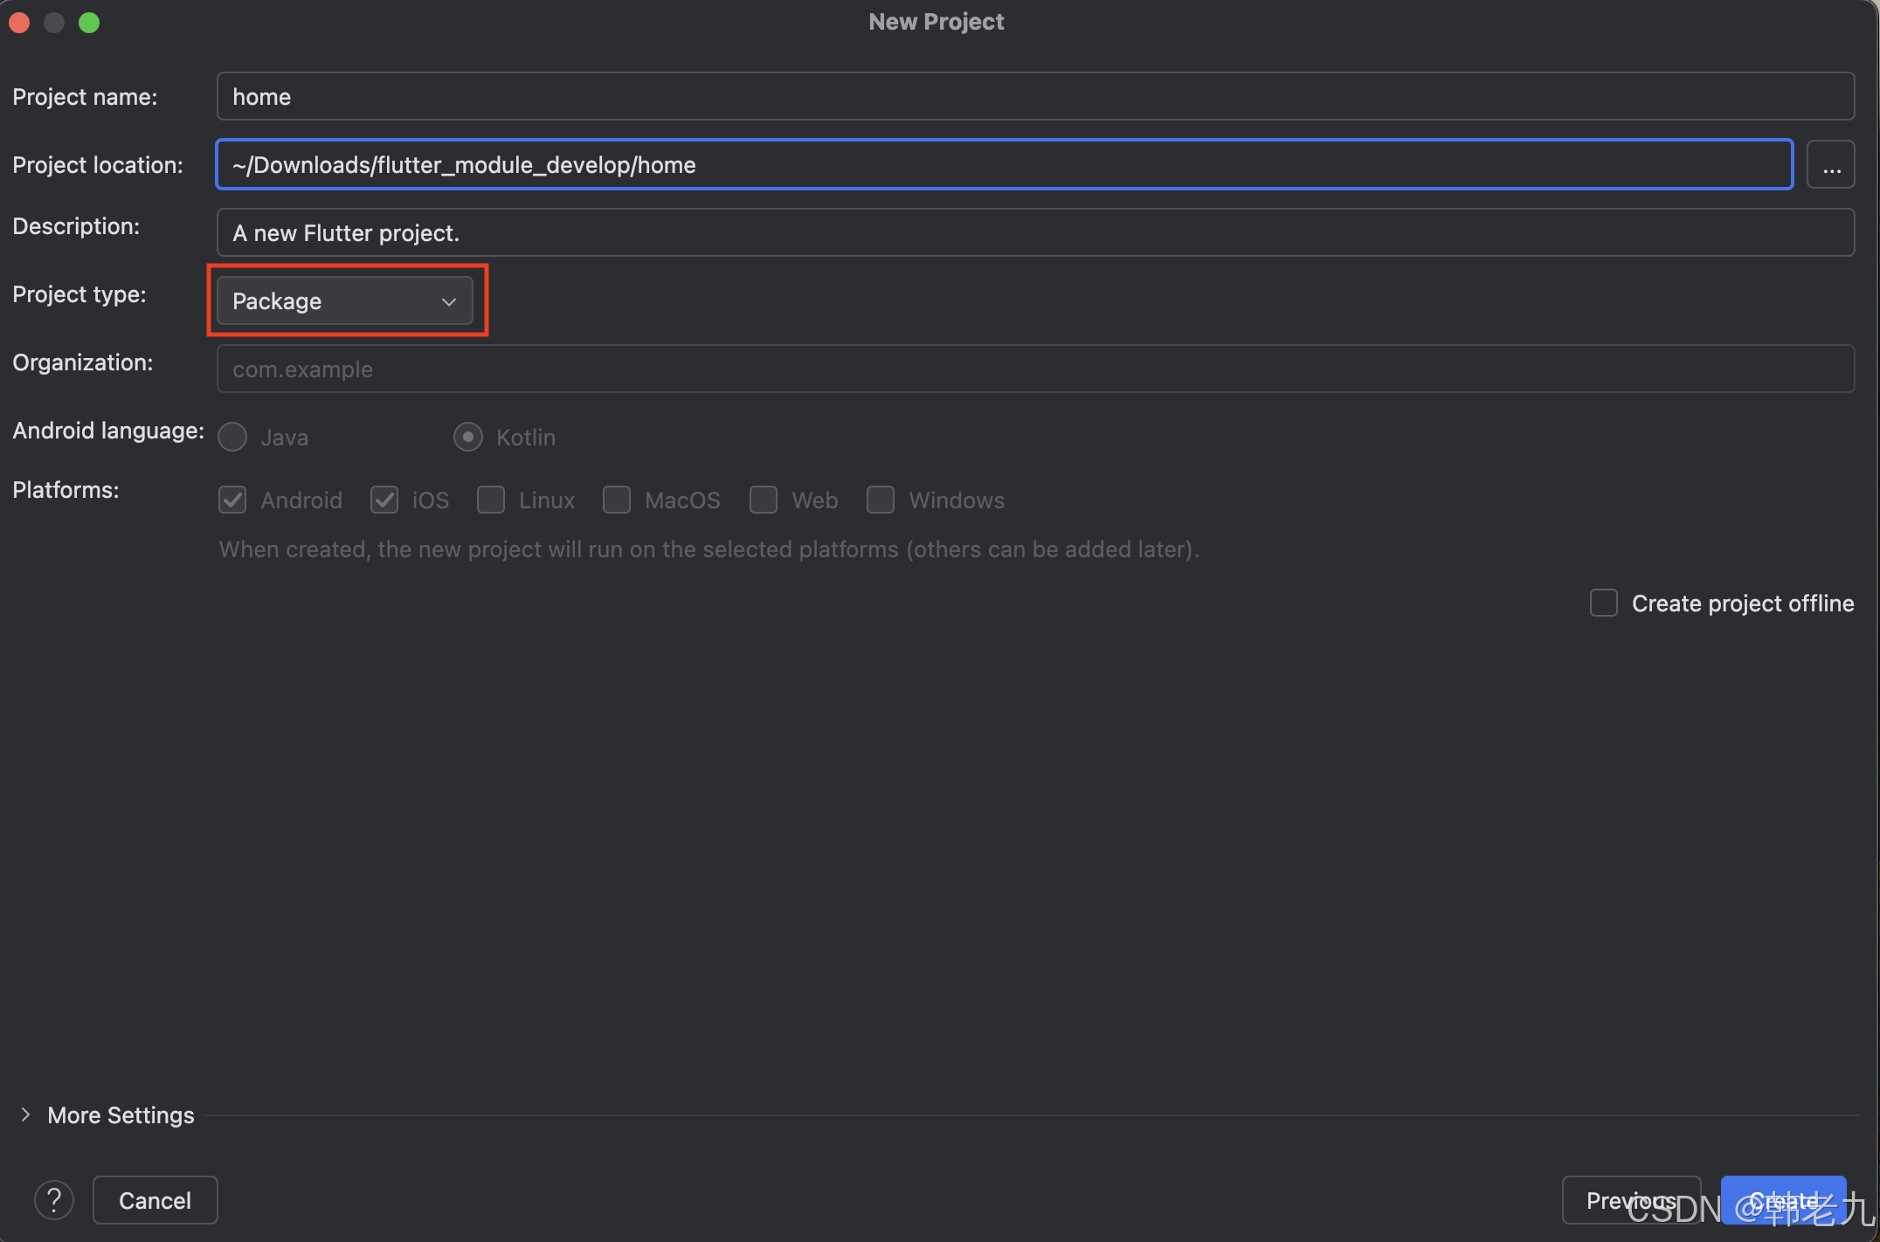Select Java as Android language
The image size is (1880, 1242).
click(232, 437)
